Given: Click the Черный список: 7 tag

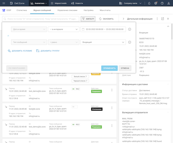Looking at the screenshot, I should click(80, 81).
